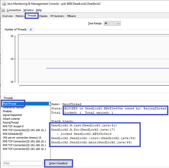Click the DeadLock2.A.foo stack trace line
169x168 pixels.
(x=83, y=130)
